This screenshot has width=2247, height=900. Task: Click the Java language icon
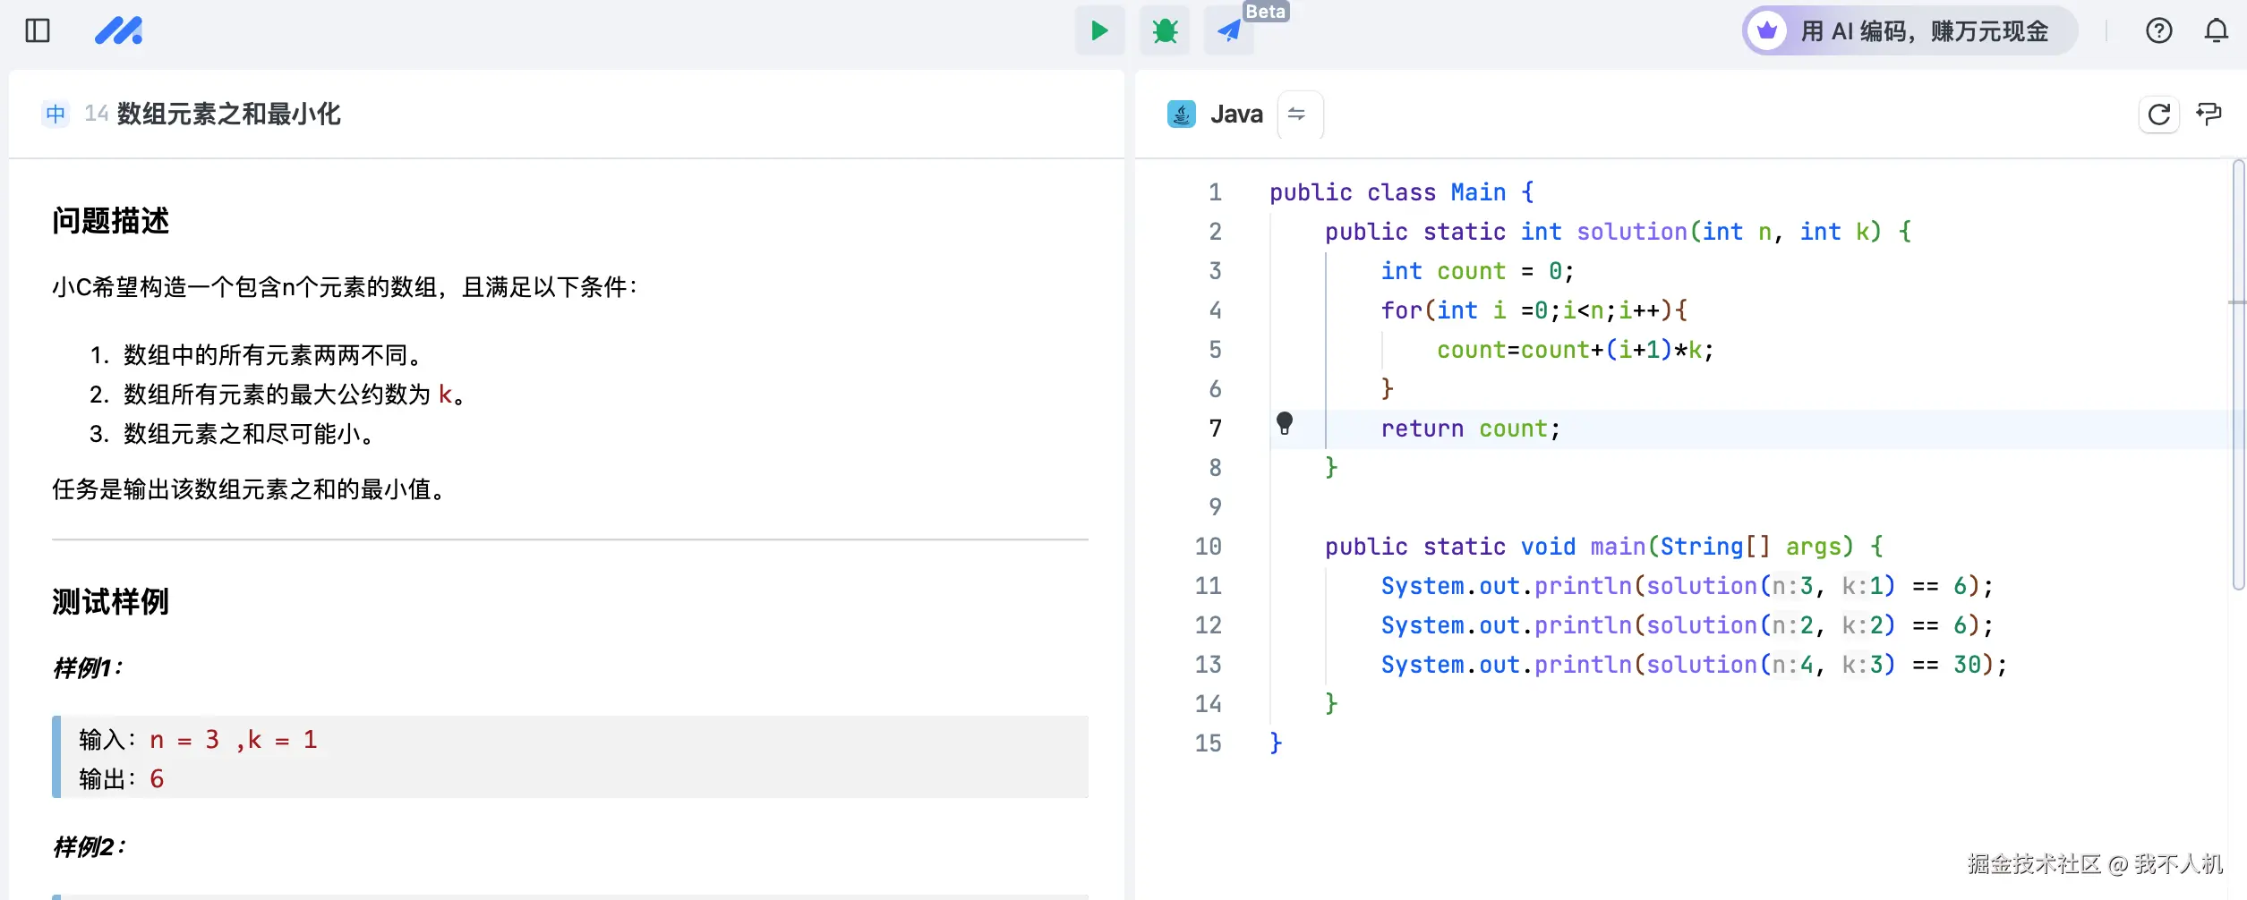pyautogui.click(x=1182, y=115)
